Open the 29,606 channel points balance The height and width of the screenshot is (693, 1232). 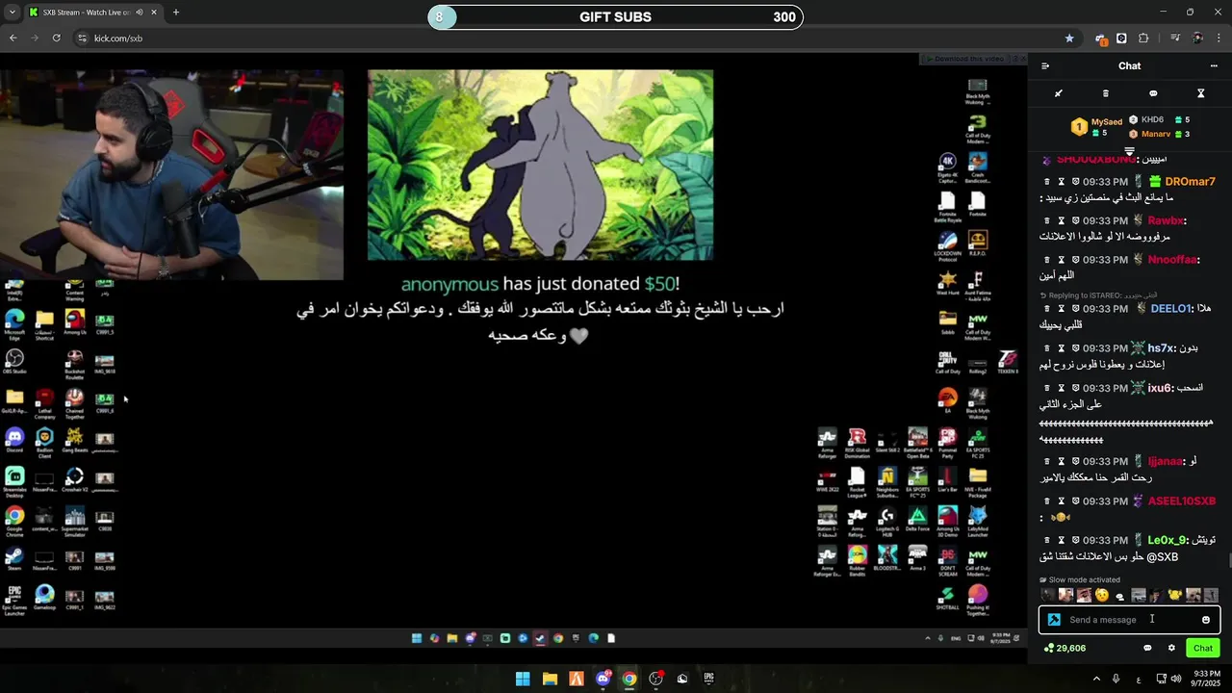(1065, 648)
